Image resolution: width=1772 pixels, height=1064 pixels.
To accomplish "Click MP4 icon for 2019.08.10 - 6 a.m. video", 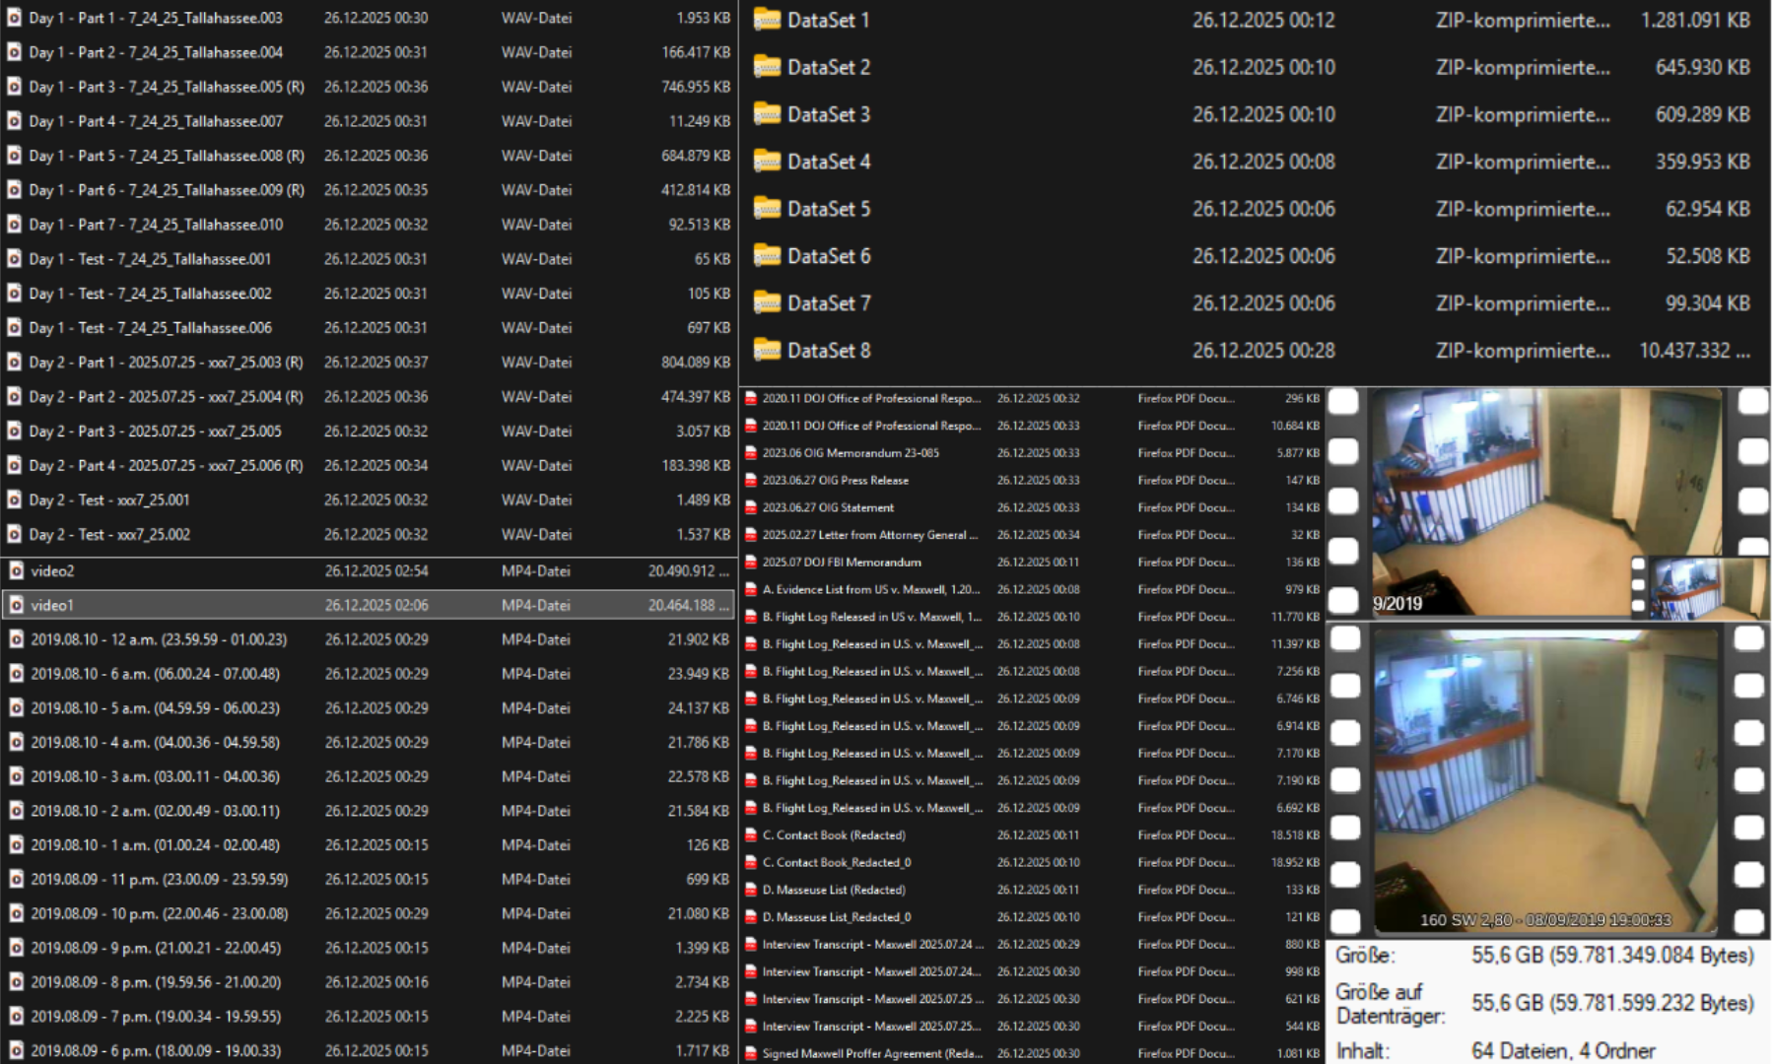I will (16, 674).
